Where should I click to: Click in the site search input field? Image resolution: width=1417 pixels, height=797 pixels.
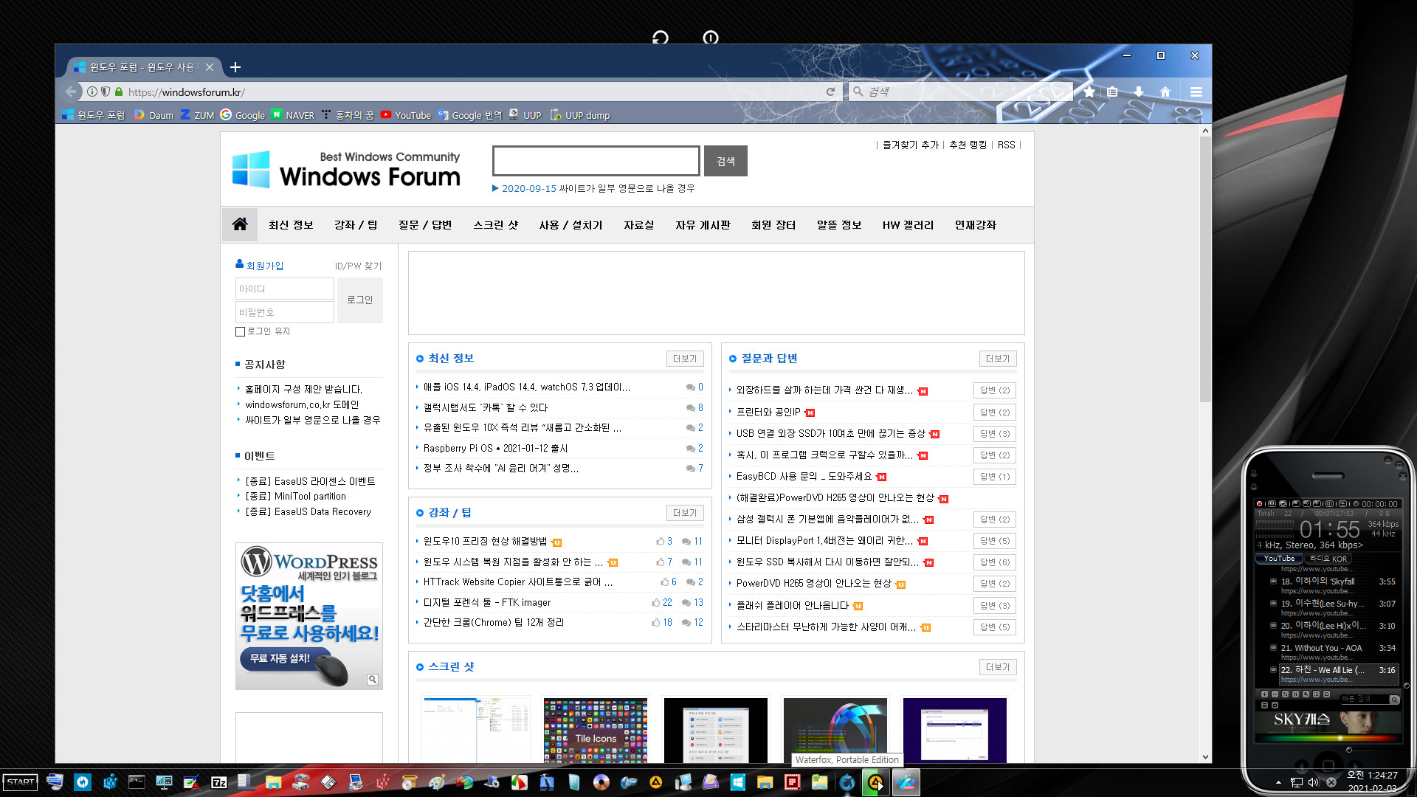click(596, 161)
